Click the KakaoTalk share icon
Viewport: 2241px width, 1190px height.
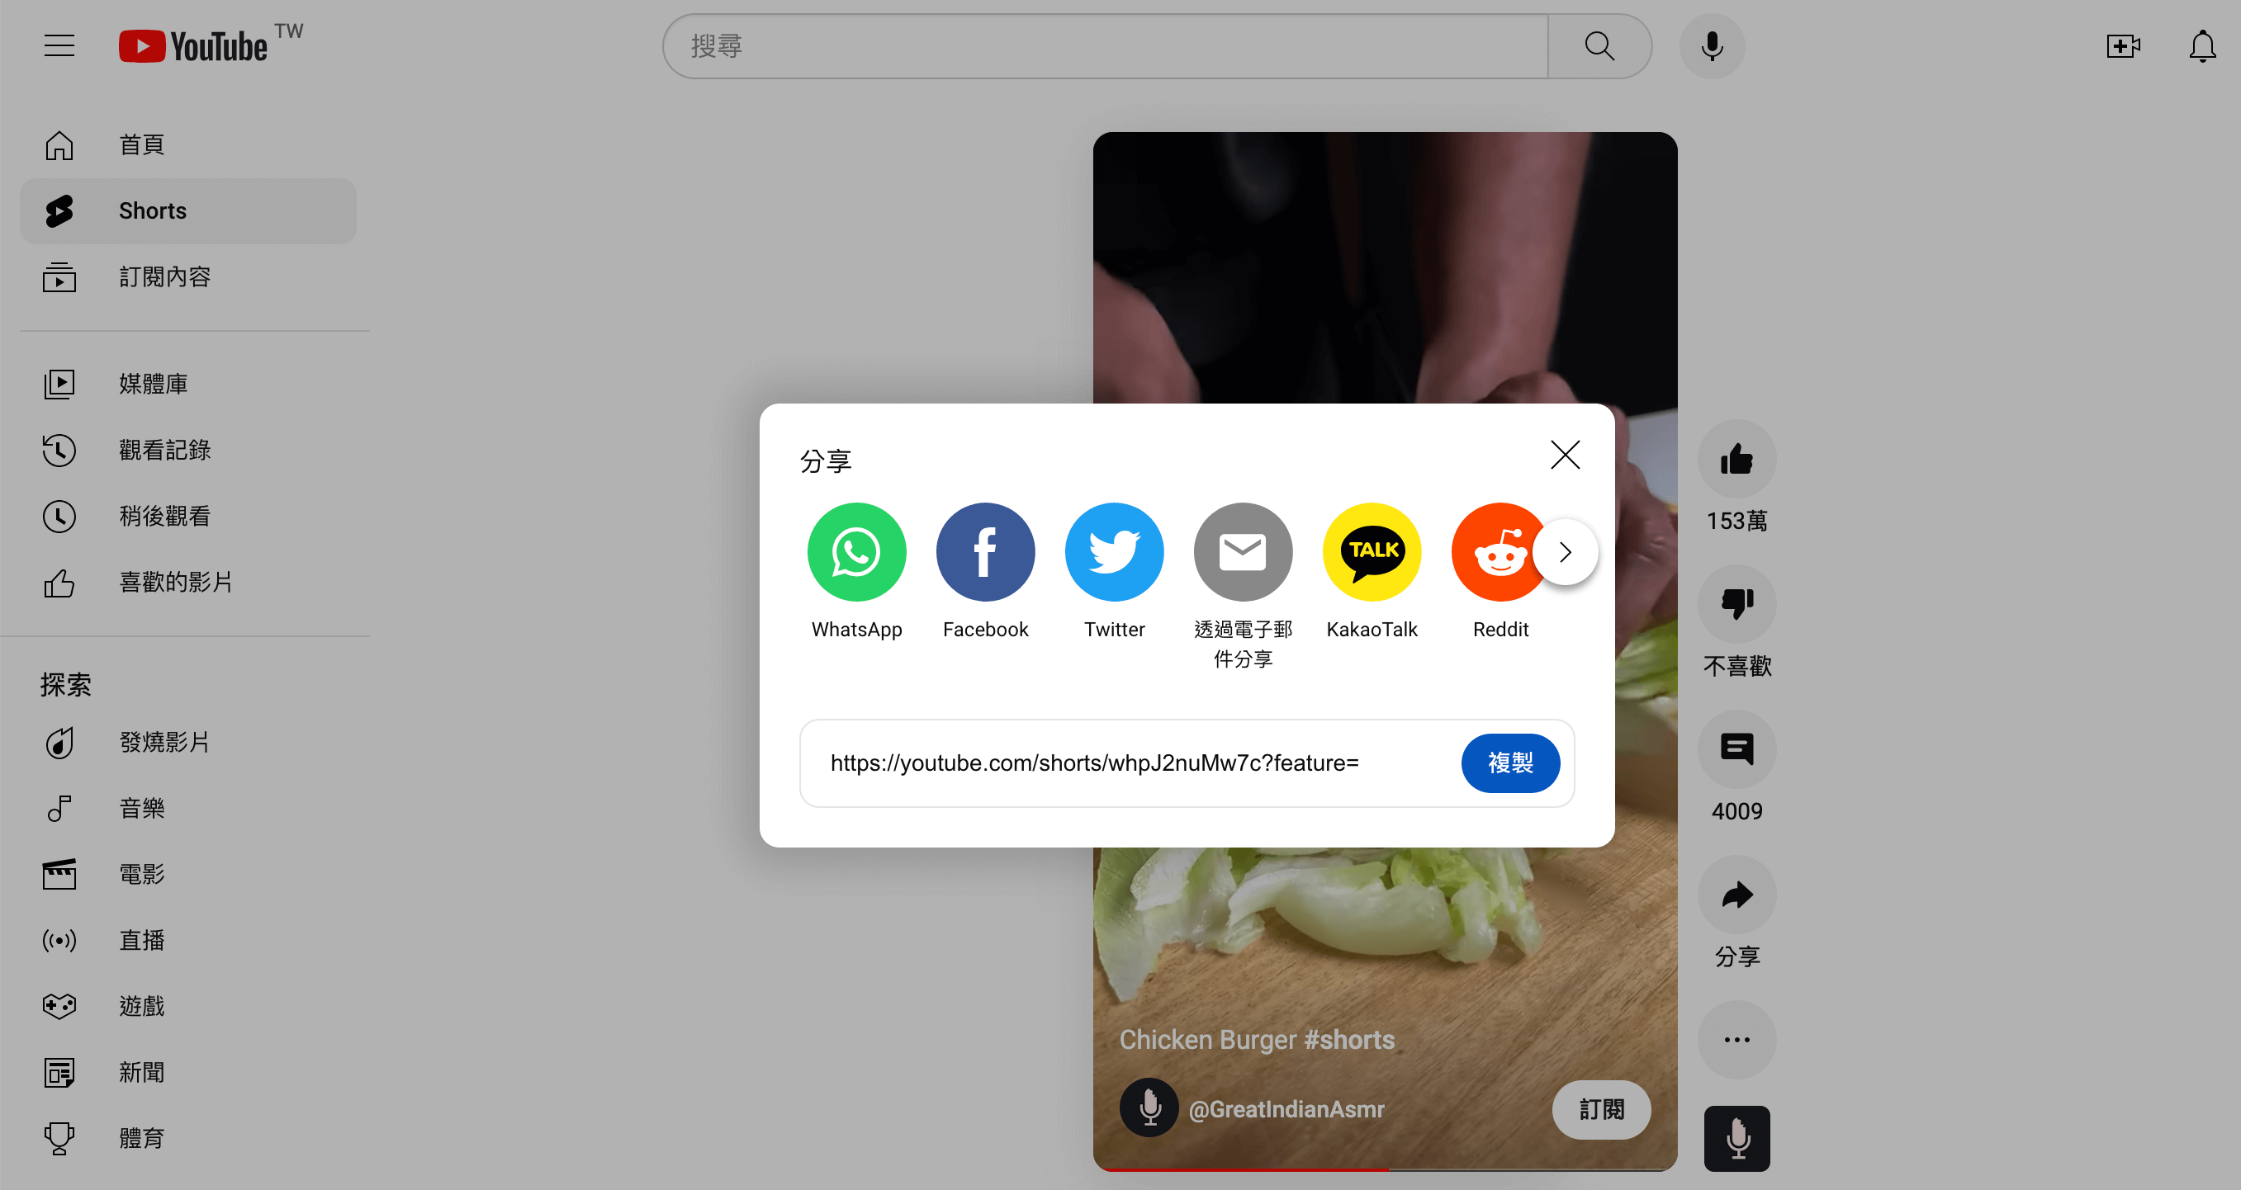1371,551
